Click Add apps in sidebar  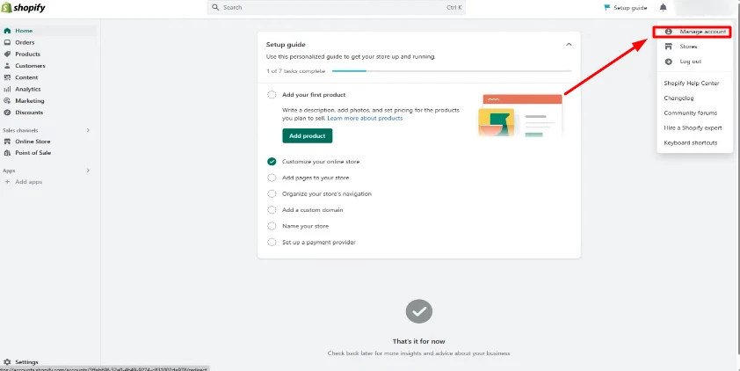click(28, 182)
